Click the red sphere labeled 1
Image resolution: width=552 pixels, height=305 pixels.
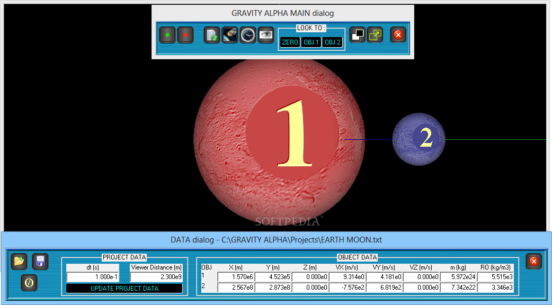[x=279, y=141]
